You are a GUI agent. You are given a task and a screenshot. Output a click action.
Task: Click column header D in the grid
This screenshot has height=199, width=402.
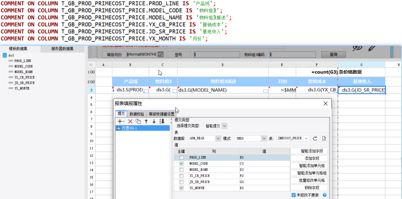pos(222,65)
